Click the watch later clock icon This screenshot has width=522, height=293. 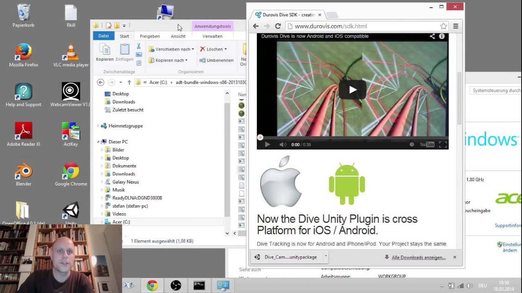point(411,144)
